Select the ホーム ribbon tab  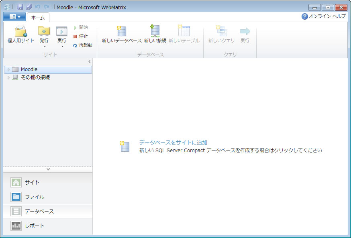(x=38, y=17)
